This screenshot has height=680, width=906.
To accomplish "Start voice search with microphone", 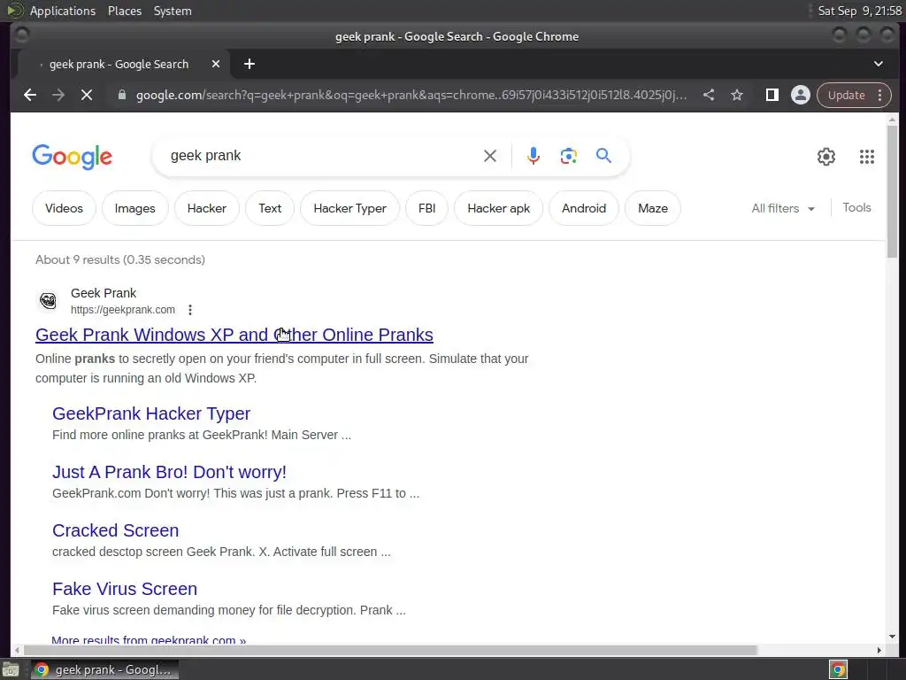I will (534, 156).
